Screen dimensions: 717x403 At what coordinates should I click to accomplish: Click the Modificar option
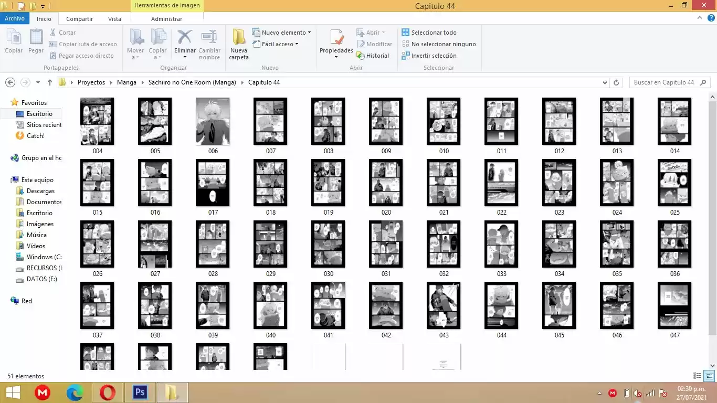[x=375, y=44]
